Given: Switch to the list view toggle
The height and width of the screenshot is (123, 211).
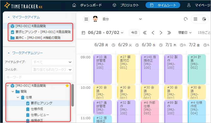Looking at the screenshot, I should point(195,19).
